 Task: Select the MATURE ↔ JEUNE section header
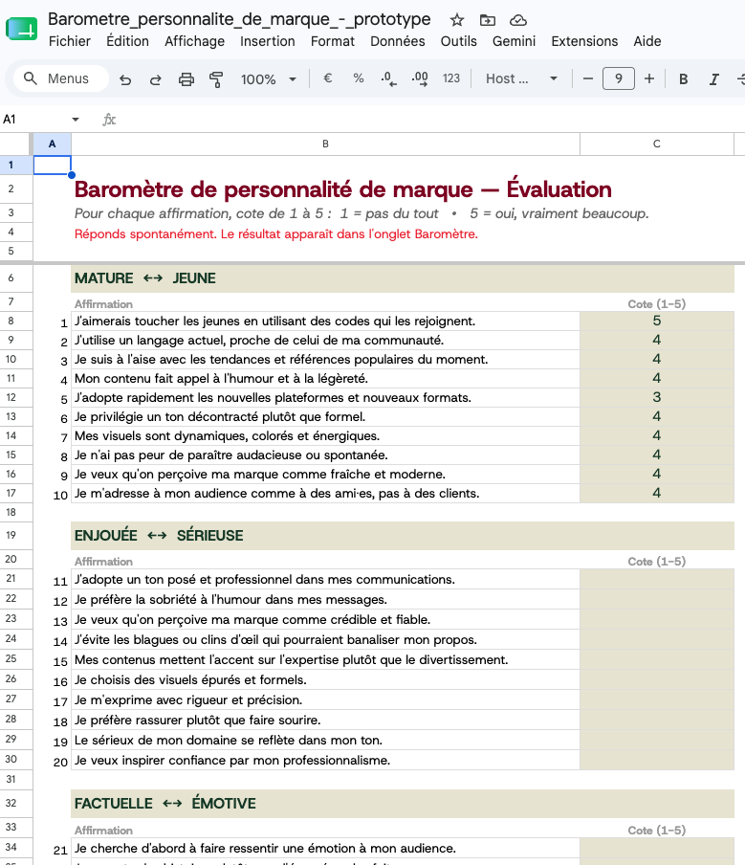[403, 278]
